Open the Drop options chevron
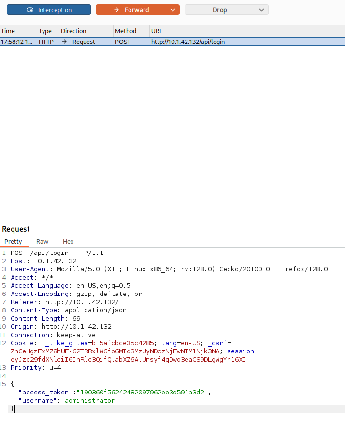 (x=261, y=10)
